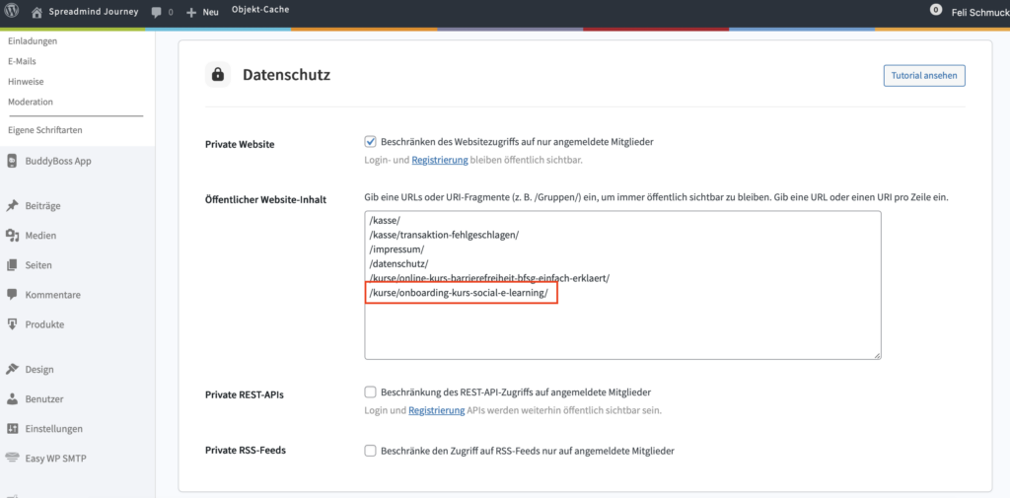Enable the Private RSS-Feeds restriction checkbox

[x=371, y=451]
